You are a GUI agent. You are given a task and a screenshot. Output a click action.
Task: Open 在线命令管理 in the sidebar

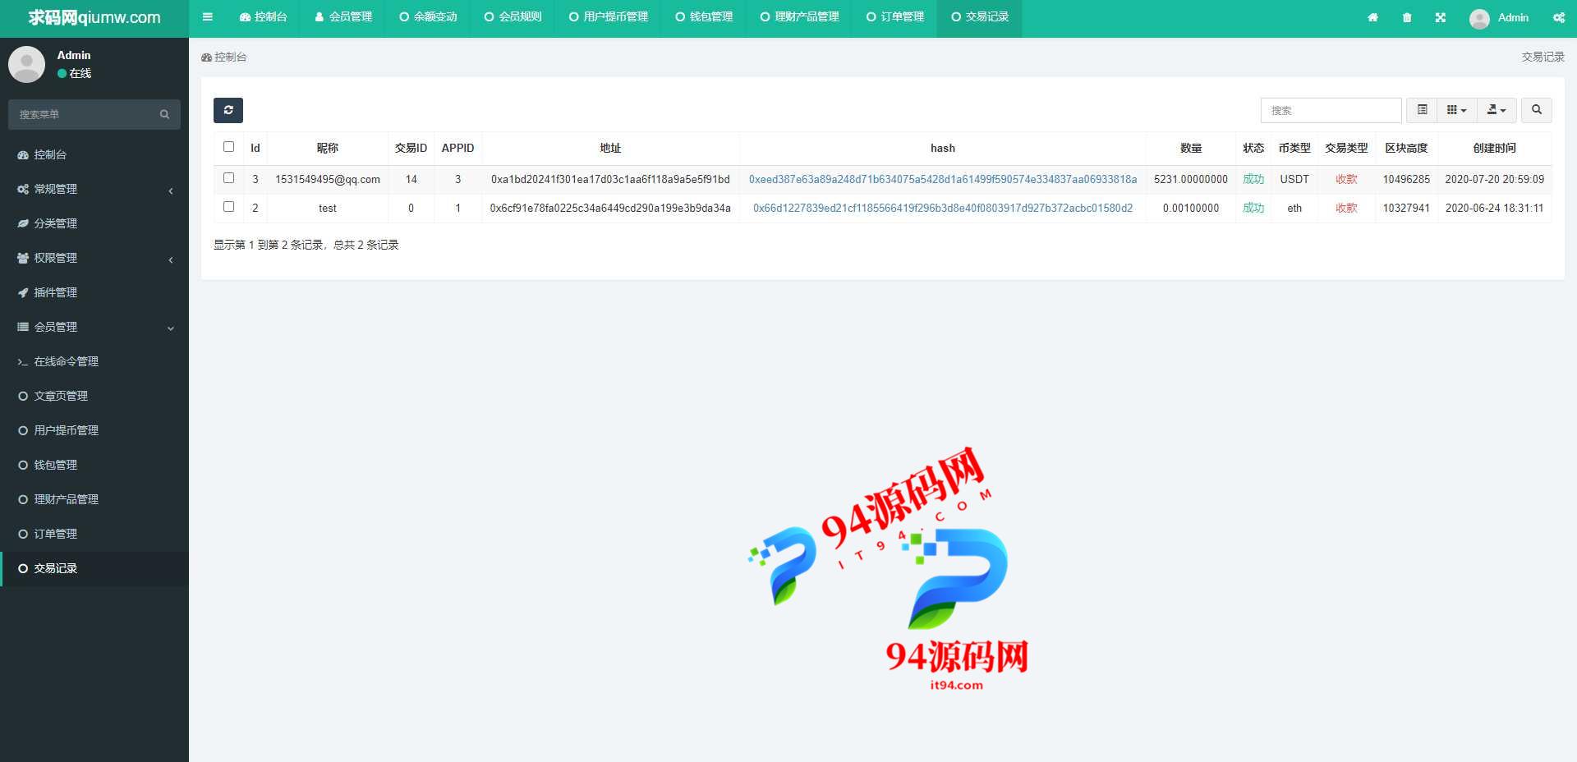coord(94,361)
